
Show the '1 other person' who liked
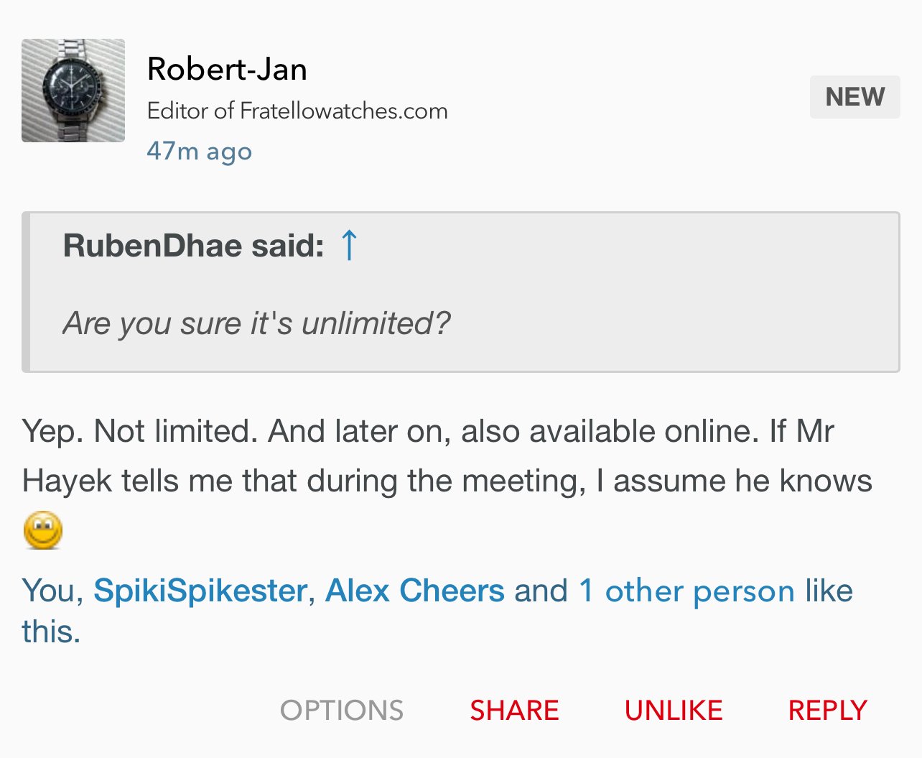tap(686, 591)
